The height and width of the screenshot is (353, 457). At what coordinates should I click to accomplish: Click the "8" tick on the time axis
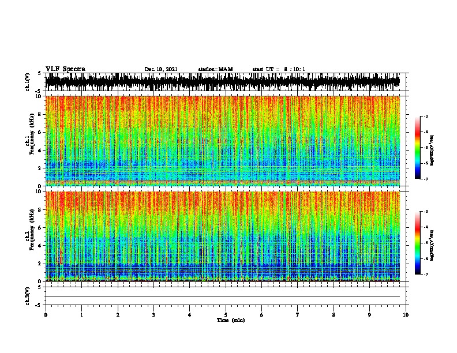point(334,315)
